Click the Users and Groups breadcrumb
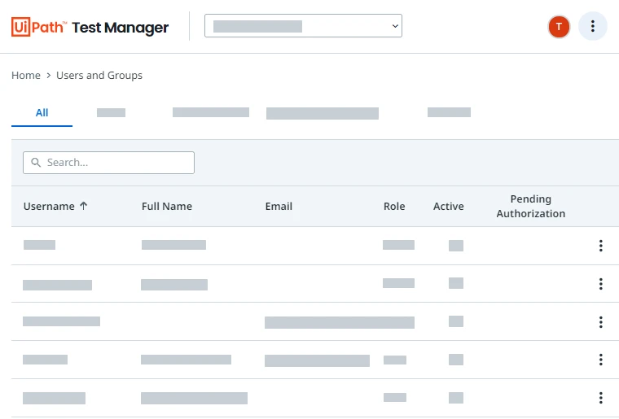Image resolution: width=619 pixels, height=419 pixels. point(99,76)
